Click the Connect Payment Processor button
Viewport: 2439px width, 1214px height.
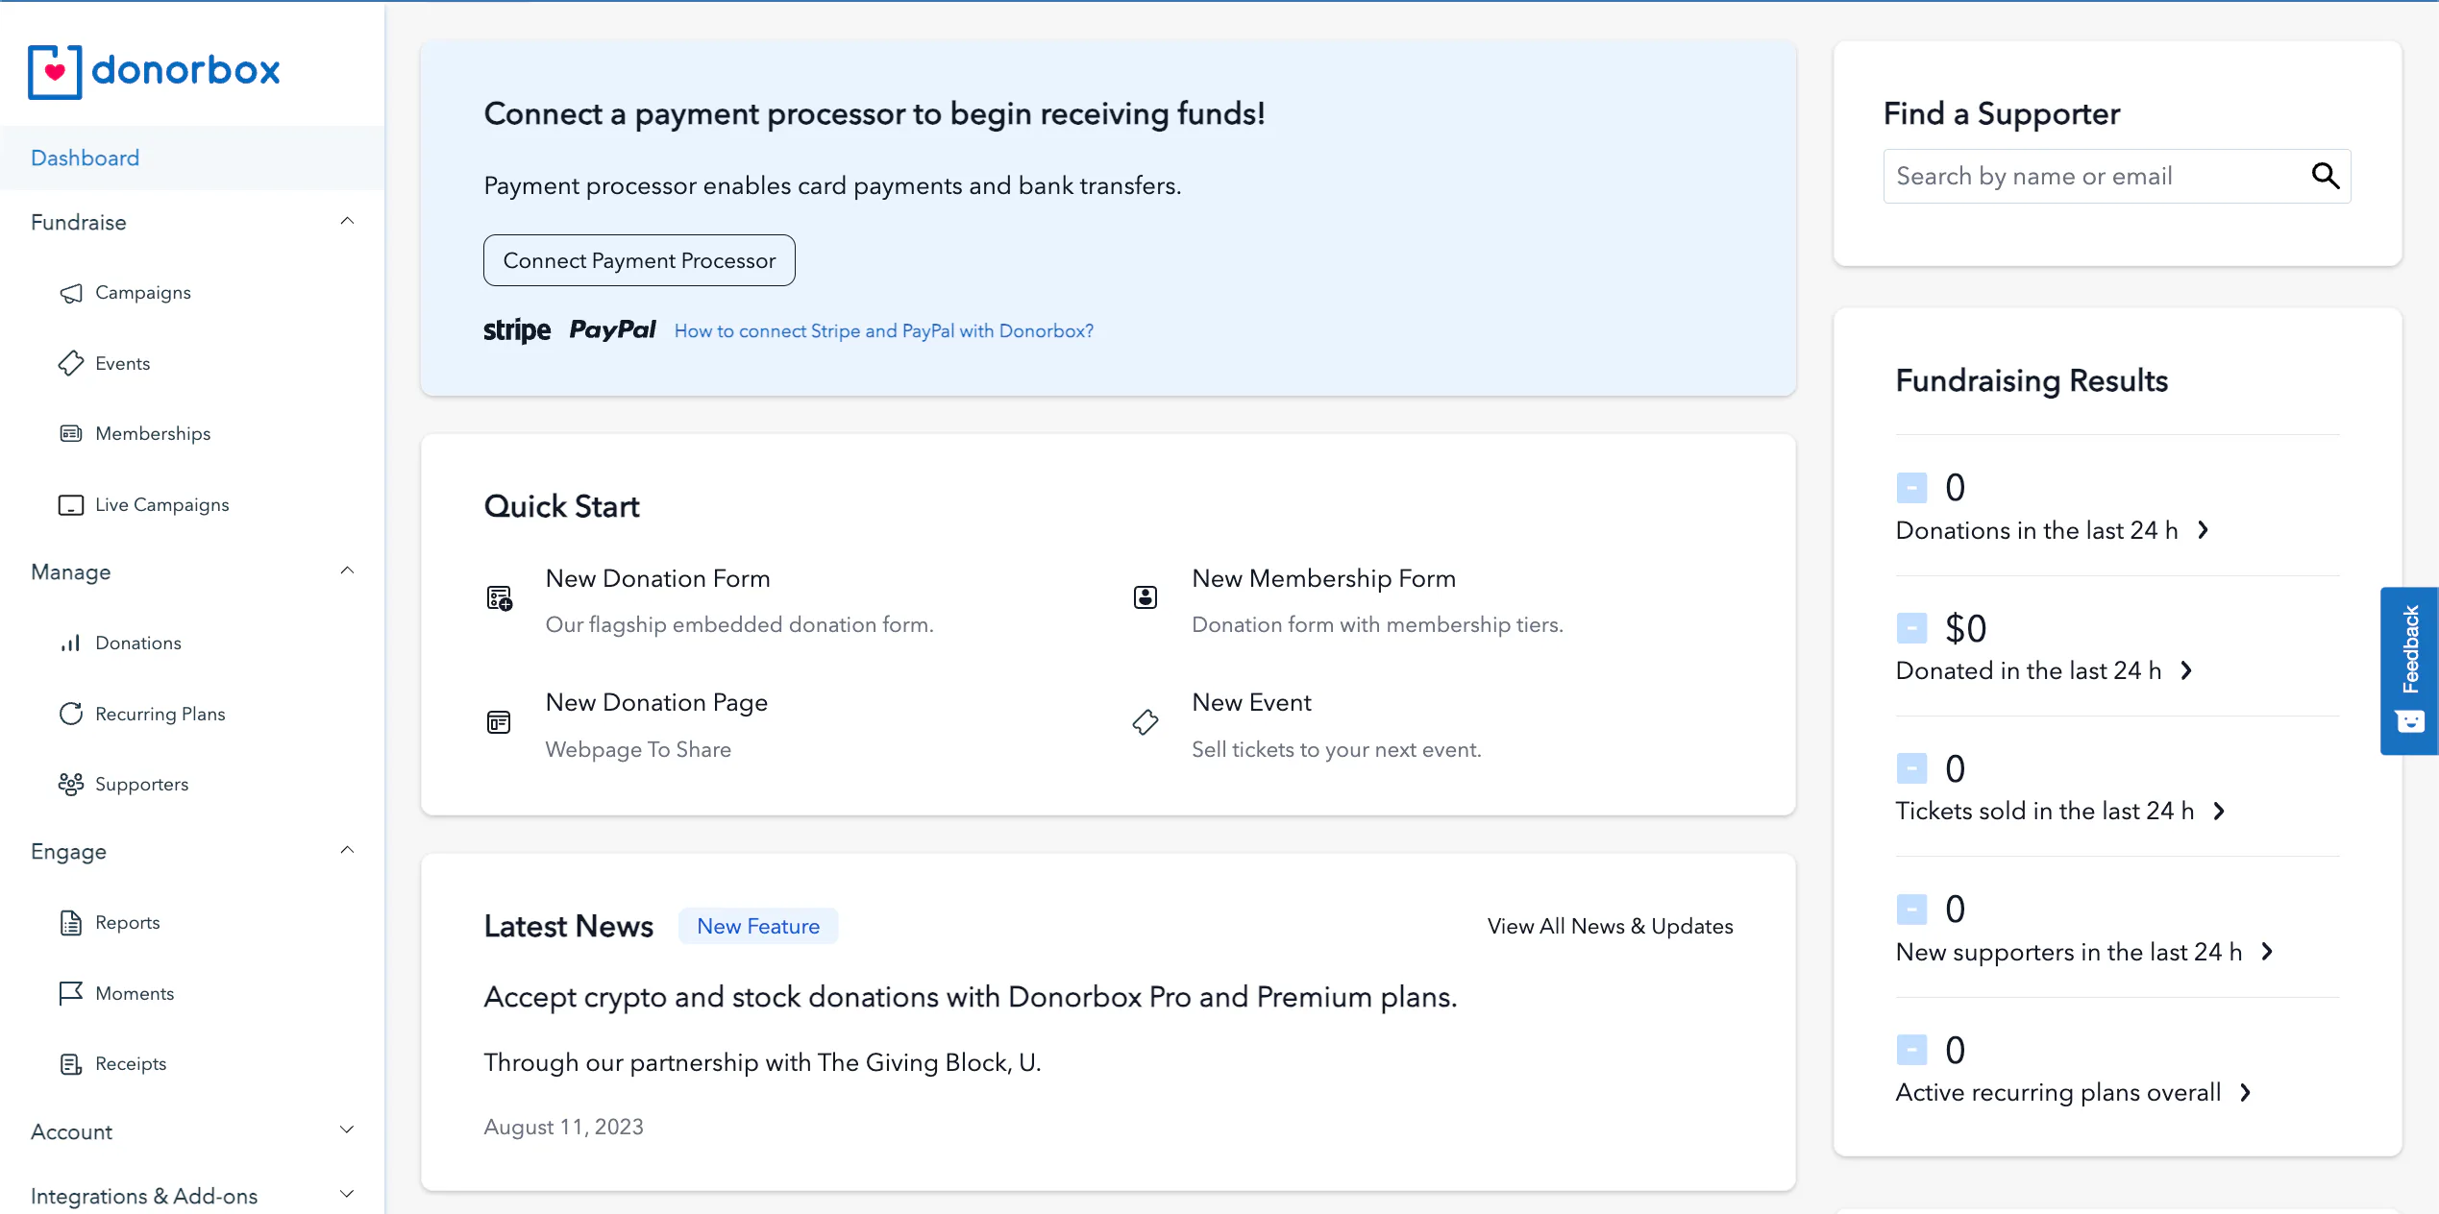638,259
